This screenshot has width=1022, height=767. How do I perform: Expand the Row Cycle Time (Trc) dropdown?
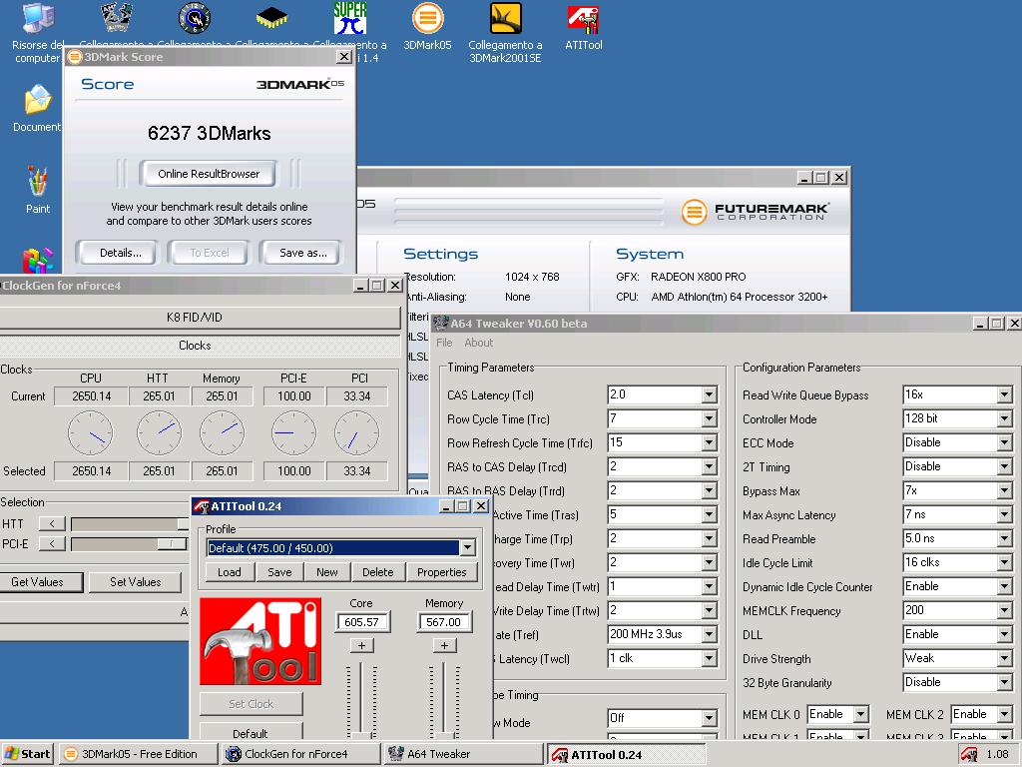point(710,418)
